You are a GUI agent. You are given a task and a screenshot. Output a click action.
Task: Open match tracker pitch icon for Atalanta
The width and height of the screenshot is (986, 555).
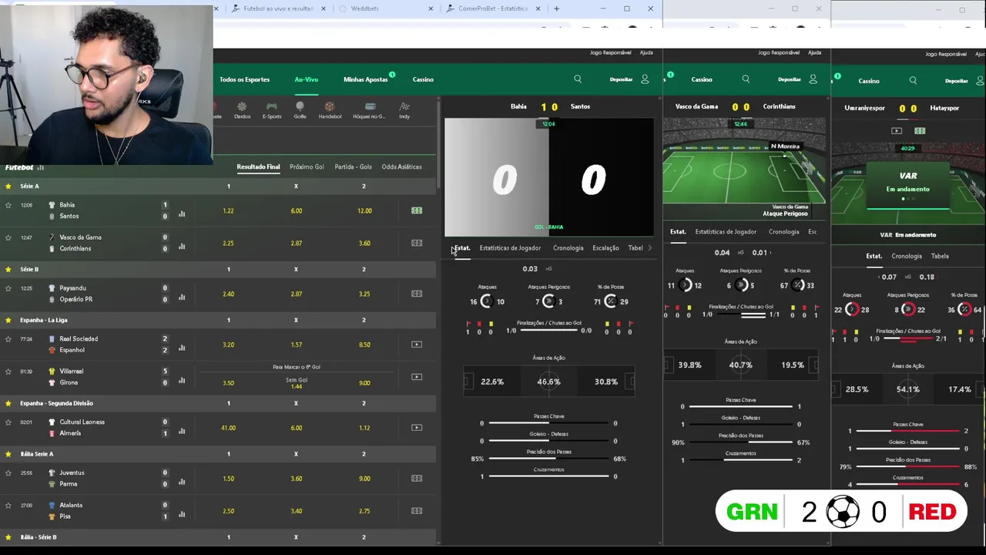[x=417, y=511]
